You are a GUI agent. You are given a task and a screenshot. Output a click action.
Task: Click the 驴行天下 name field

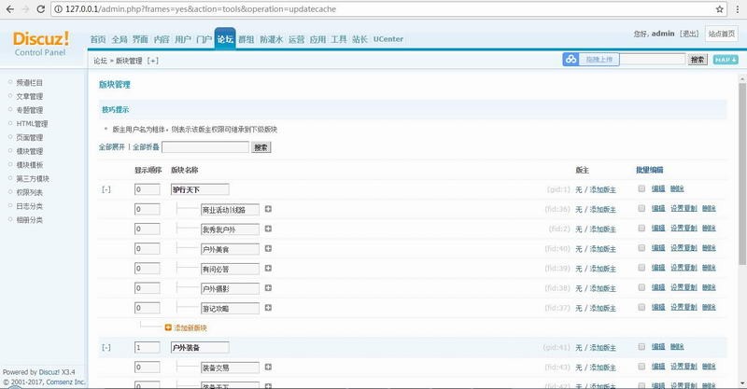tap(200, 189)
